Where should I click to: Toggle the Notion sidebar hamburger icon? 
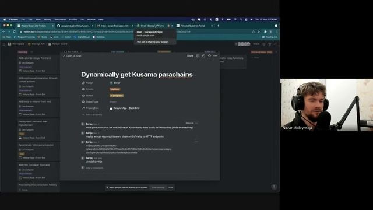click(4, 44)
